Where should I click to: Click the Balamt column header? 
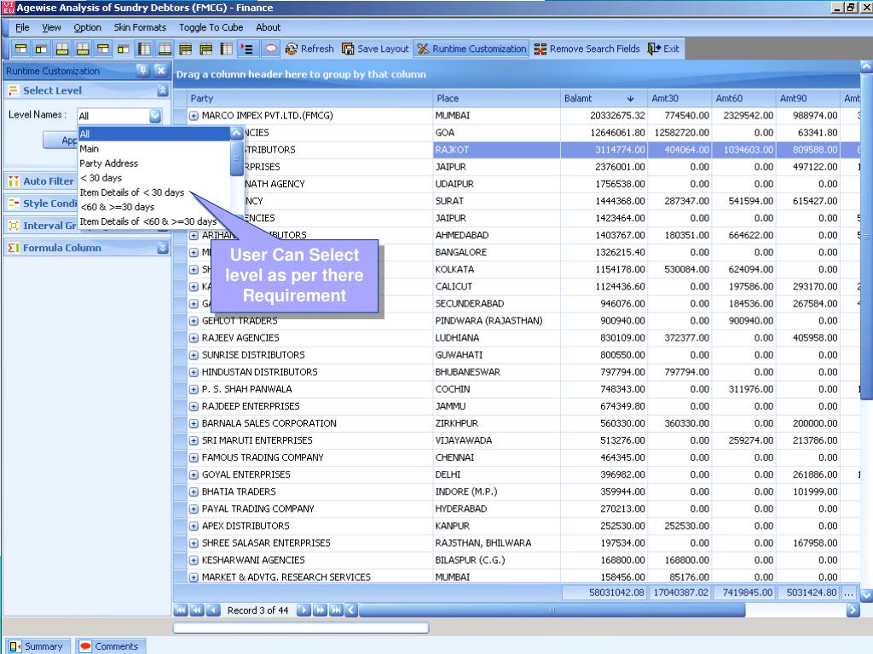click(x=604, y=99)
